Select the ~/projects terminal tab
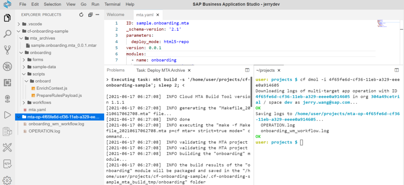This screenshot has height=185, width=404. (265, 70)
